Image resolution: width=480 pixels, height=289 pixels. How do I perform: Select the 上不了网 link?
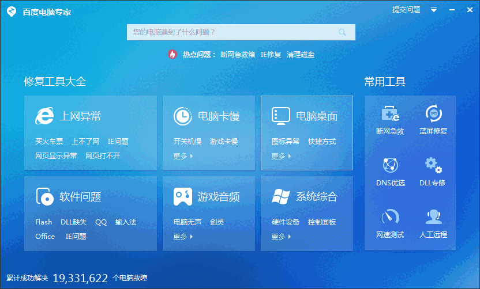coord(85,142)
